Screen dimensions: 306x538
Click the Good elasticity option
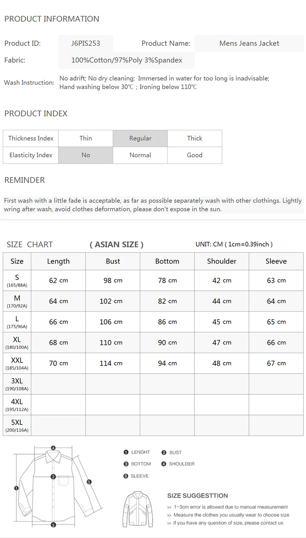195,155
